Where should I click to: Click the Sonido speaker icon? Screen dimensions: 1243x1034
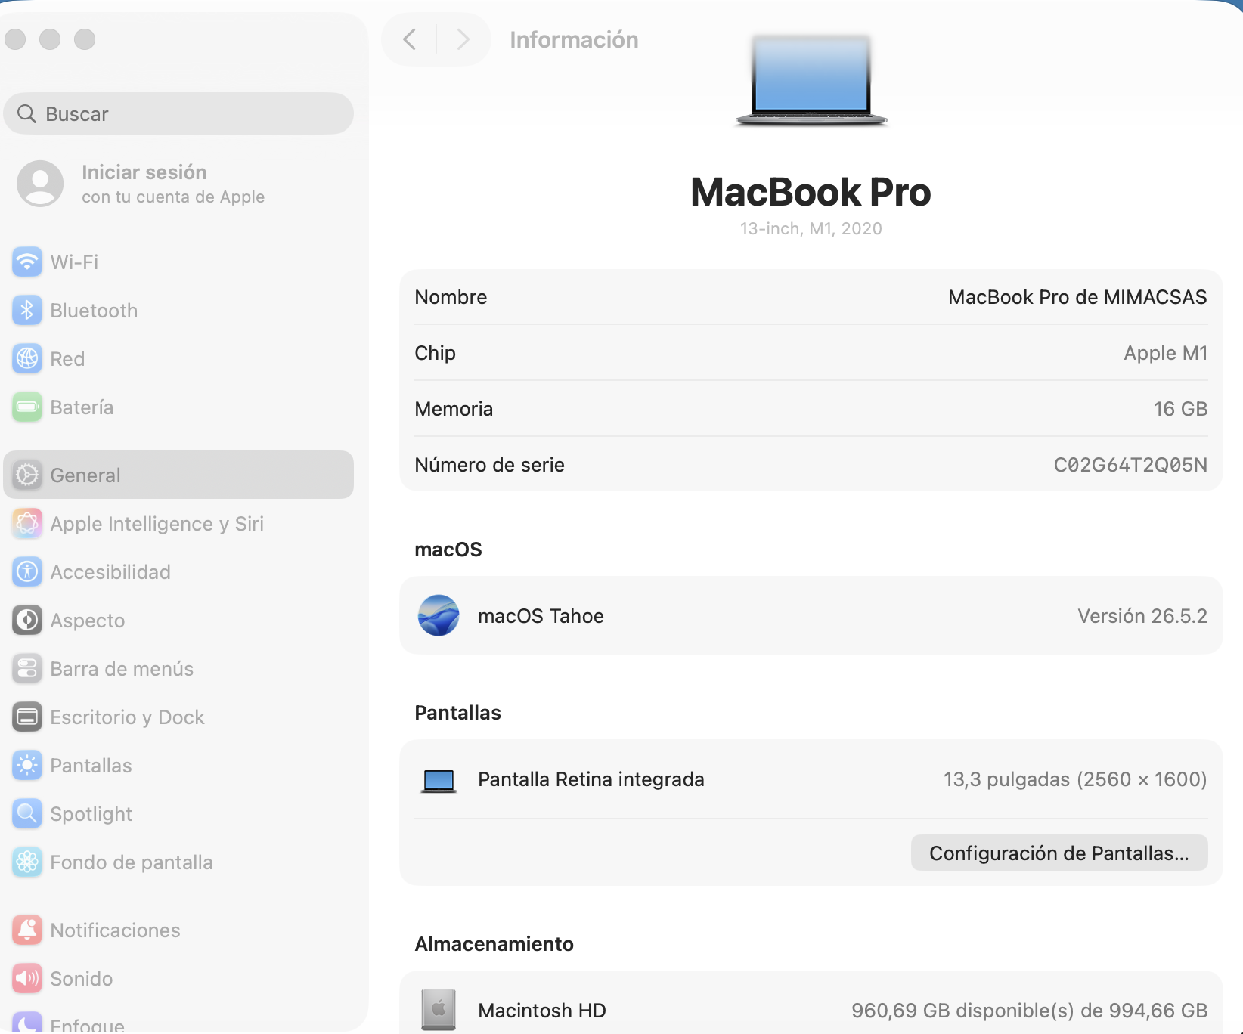point(27,979)
